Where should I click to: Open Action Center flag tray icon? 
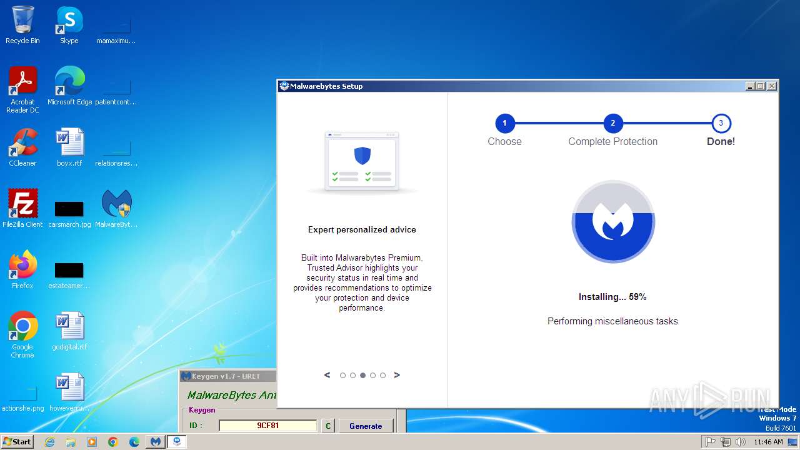[710, 442]
